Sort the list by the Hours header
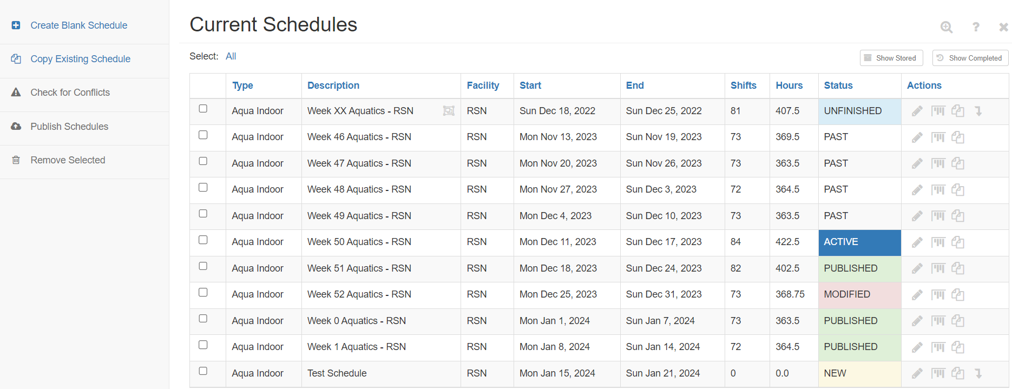 [789, 85]
